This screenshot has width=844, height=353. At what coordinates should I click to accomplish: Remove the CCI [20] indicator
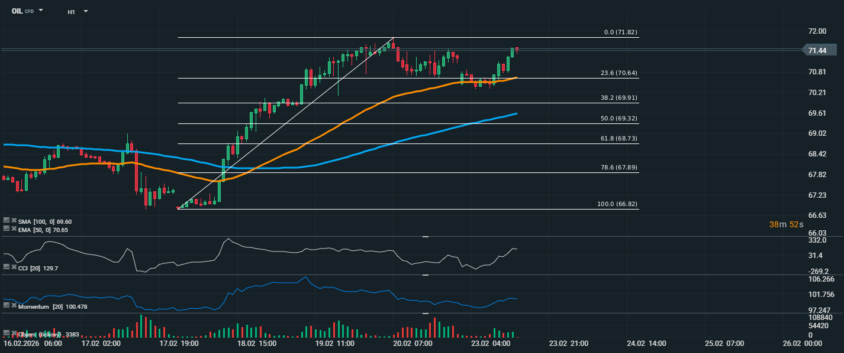pyautogui.click(x=14, y=267)
